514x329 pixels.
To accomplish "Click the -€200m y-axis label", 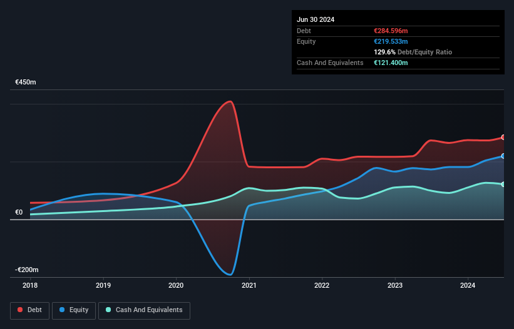I will (x=26, y=270).
